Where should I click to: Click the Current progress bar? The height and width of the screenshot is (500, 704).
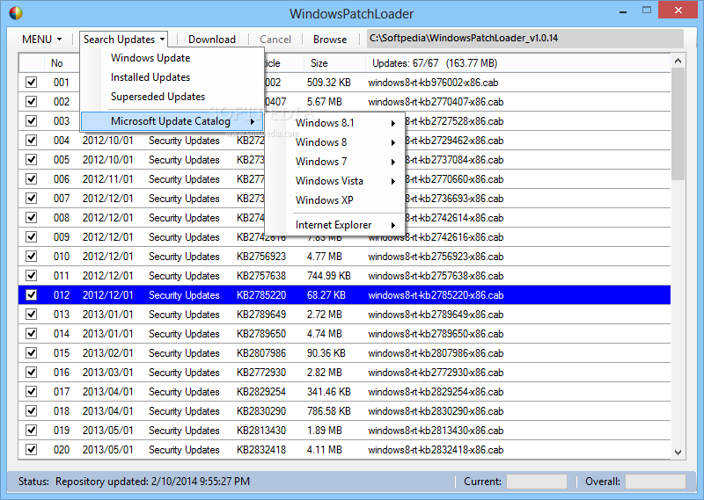tap(537, 482)
